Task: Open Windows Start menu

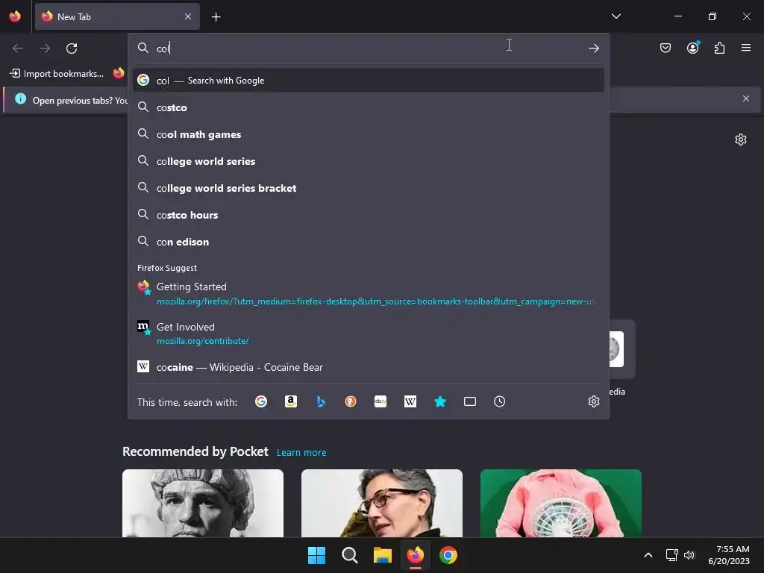Action: pos(316,555)
